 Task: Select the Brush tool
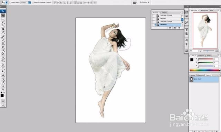(x=3, y=40)
